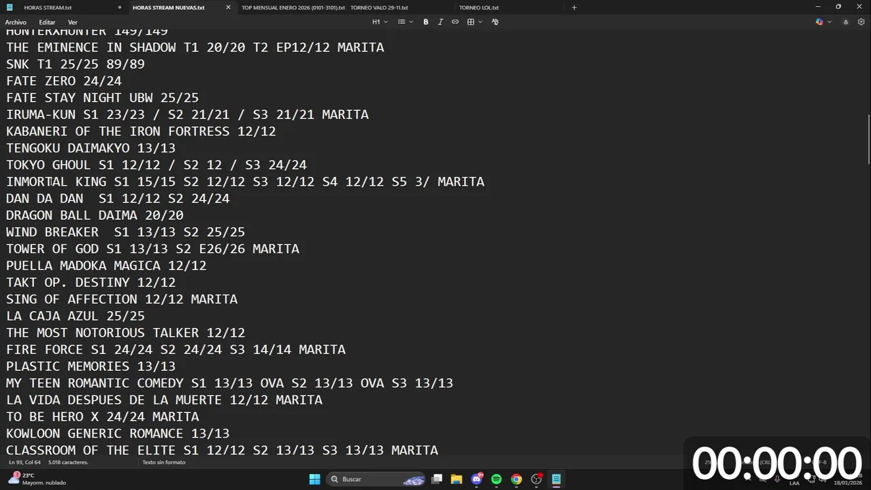Switch to the TORNEO VALO 29-11.txt tab

coord(379,7)
